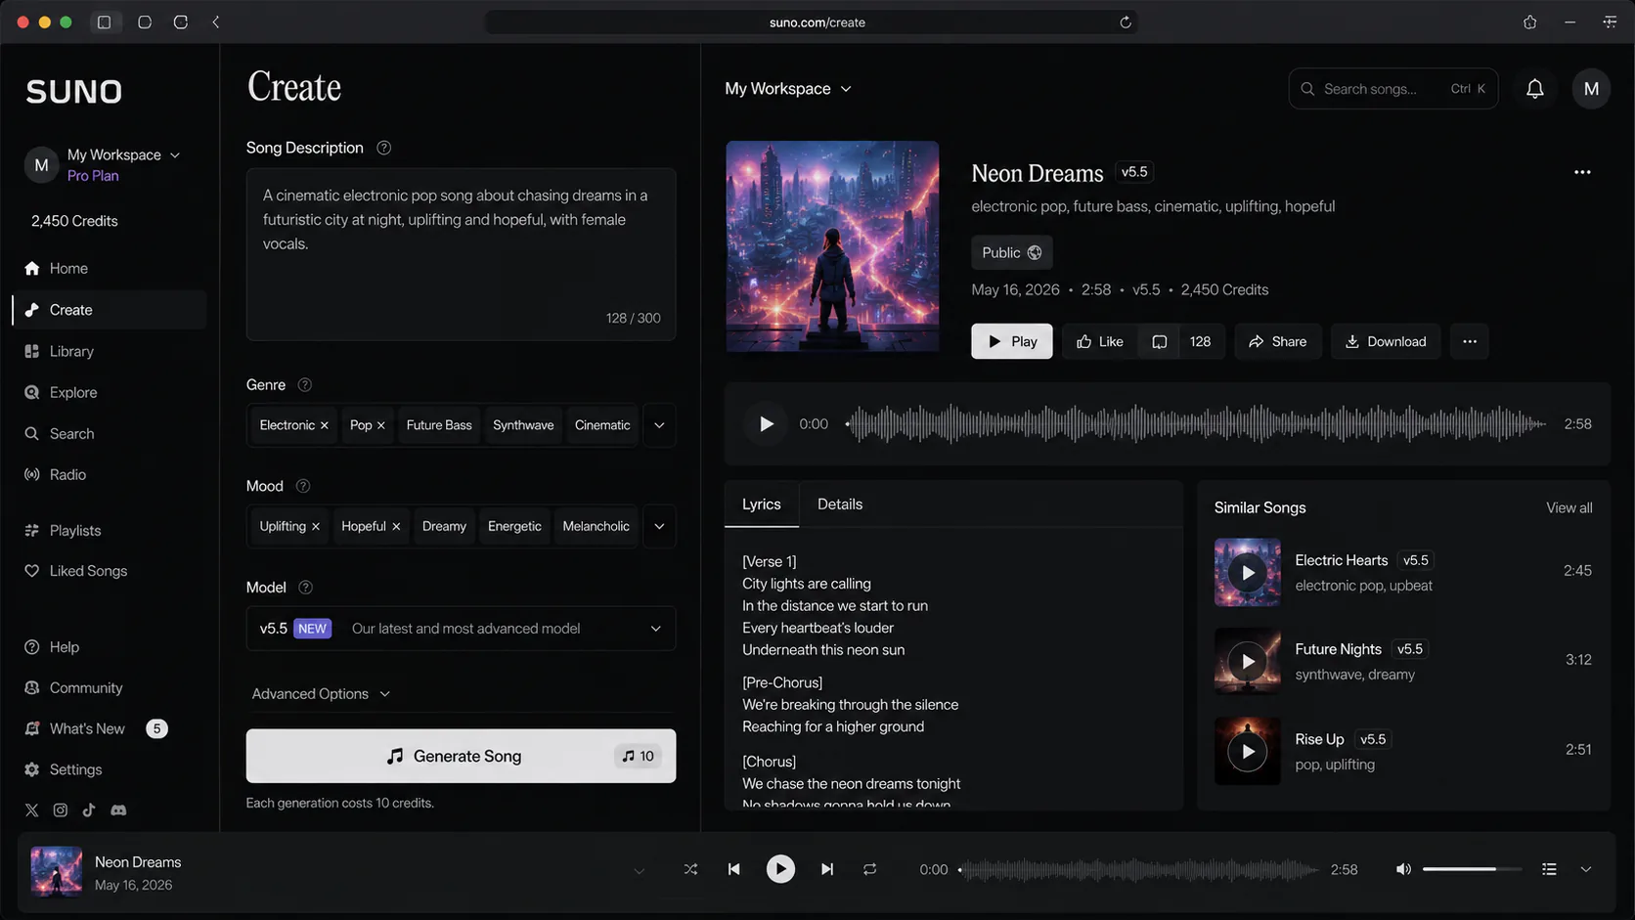Play Rise Up similar song
This screenshot has height=920, width=1635.
1248,752
